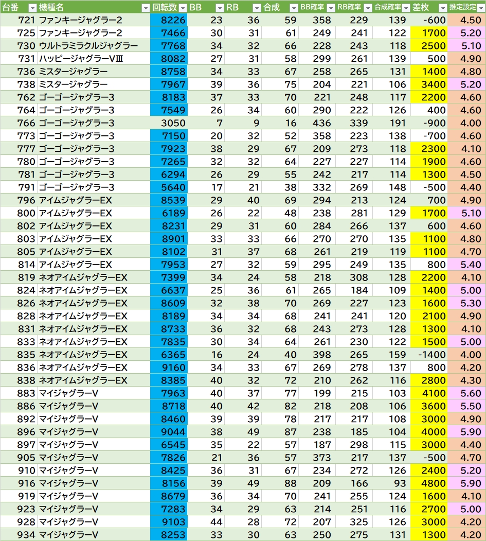Open the BB column filter dropdown

220,8
